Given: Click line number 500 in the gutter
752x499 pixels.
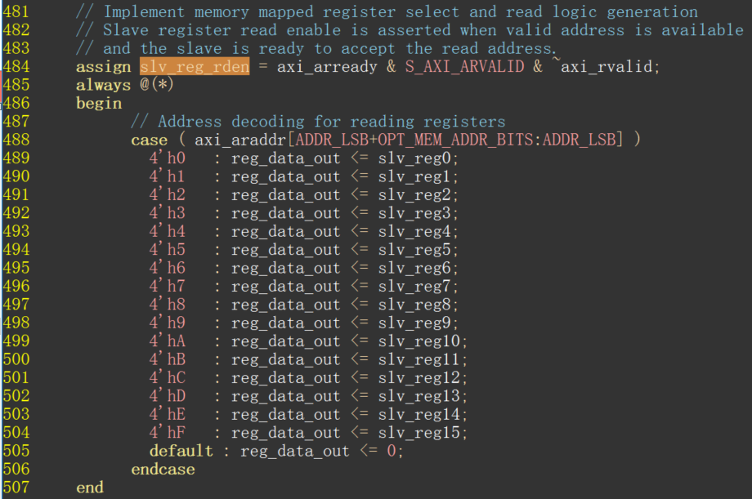Looking at the screenshot, I should pyautogui.click(x=16, y=359).
